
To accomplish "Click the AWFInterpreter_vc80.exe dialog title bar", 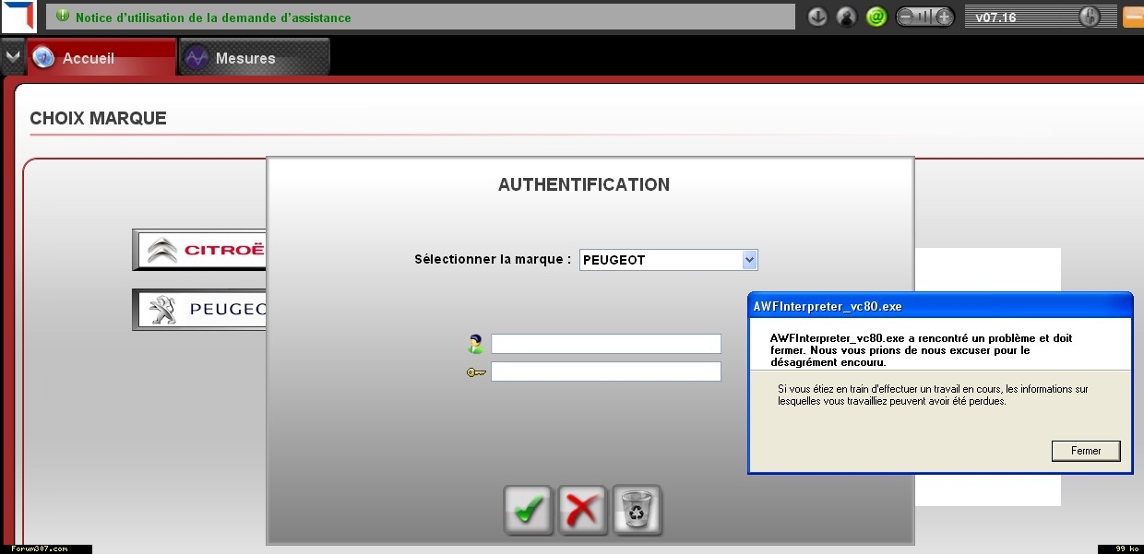I will pos(940,306).
